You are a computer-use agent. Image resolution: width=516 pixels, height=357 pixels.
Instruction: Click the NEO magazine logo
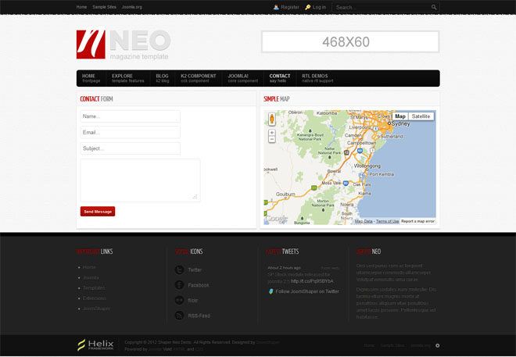(123, 45)
